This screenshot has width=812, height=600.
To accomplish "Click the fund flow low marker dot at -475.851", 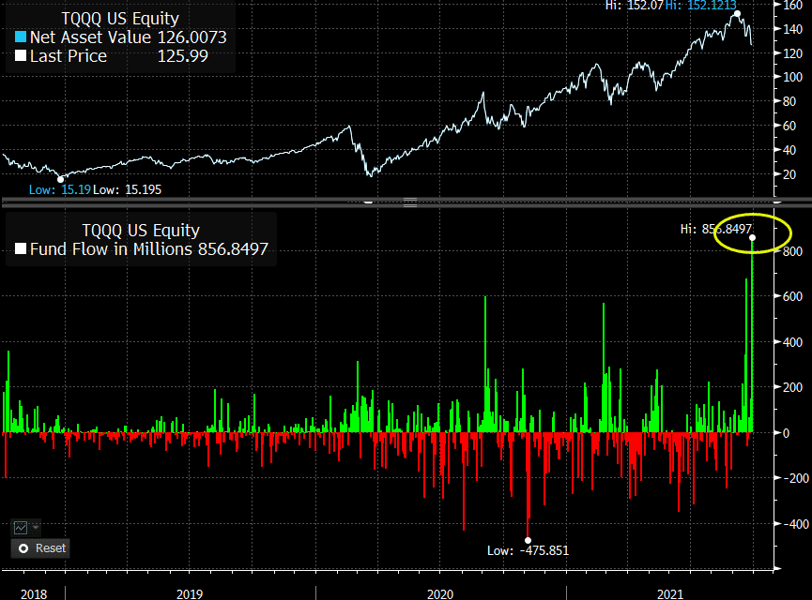I will coord(529,541).
